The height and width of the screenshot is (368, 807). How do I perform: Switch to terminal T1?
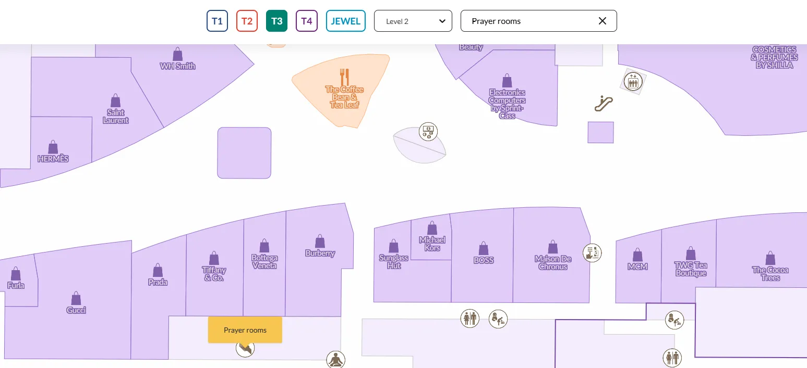[x=217, y=21]
